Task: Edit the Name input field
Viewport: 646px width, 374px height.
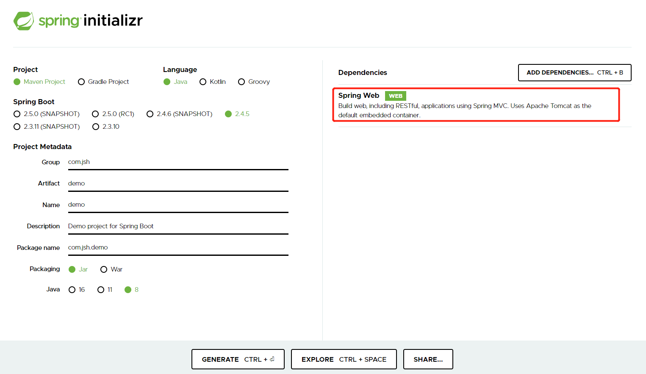Action: pos(178,205)
